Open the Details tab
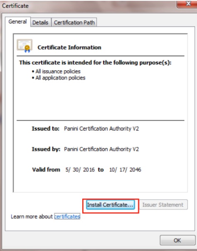The image size is (197, 251). coord(40,22)
